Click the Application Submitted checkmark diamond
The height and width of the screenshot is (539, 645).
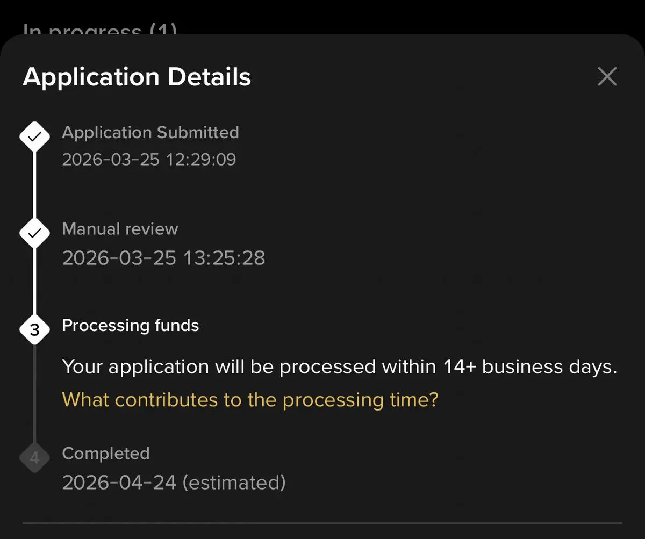[x=34, y=137]
